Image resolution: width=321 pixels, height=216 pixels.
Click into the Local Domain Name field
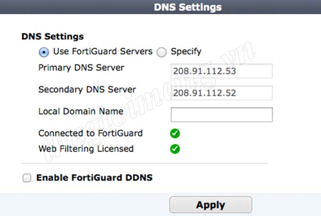tap(222, 115)
